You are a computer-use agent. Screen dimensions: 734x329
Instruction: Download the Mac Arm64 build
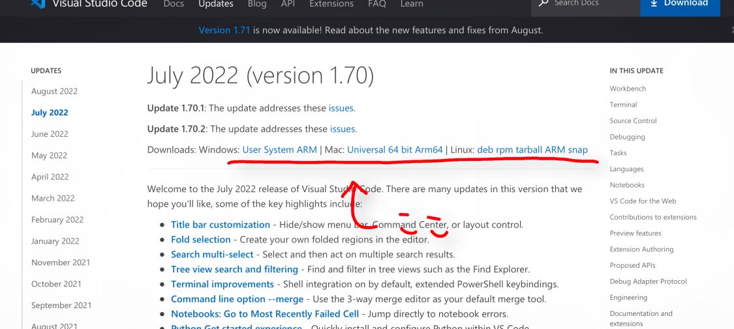[429, 150]
